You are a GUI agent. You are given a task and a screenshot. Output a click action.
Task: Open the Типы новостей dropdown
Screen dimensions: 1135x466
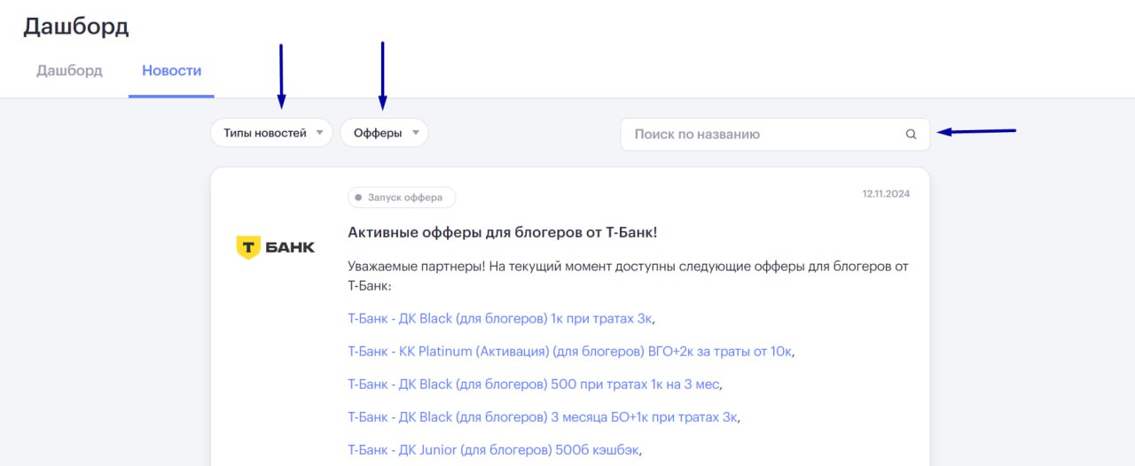click(x=271, y=133)
